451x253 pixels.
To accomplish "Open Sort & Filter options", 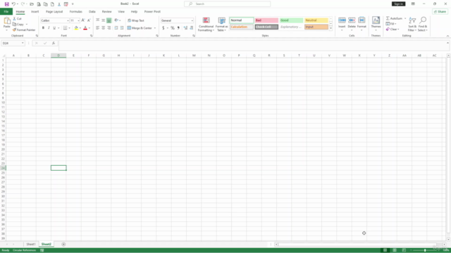I will [412, 24].
